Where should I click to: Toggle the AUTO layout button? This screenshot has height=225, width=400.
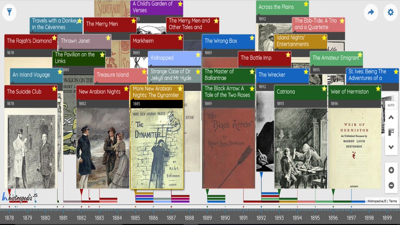pyautogui.click(x=391, y=105)
